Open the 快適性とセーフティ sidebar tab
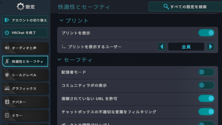 (25, 61)
